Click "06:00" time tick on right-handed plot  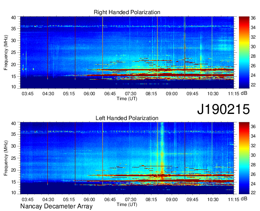pyautogui.click(x=89, y=94)
